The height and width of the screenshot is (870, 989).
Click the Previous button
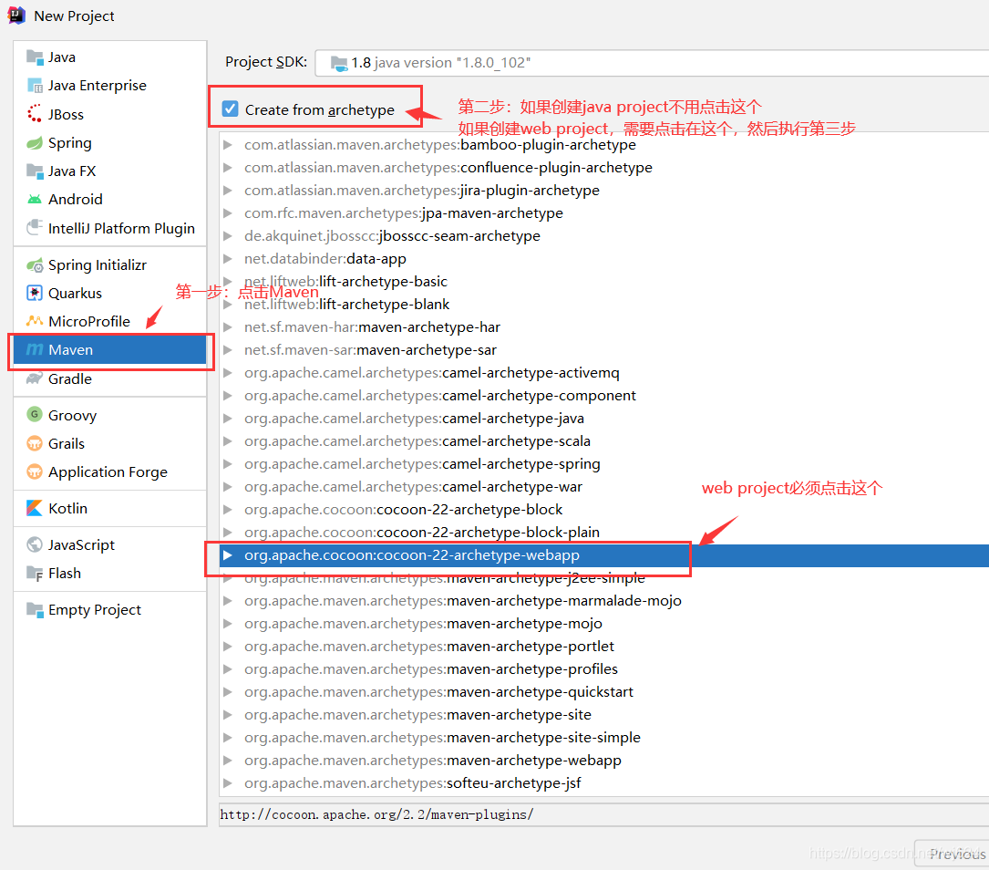[953, 854]
